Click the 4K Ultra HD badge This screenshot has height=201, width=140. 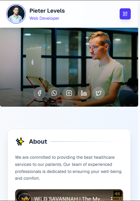(x=117, y=195)
